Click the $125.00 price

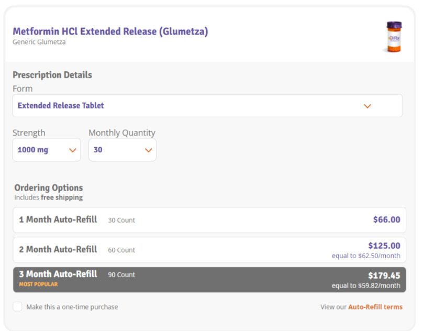click(x=384, y=246)
